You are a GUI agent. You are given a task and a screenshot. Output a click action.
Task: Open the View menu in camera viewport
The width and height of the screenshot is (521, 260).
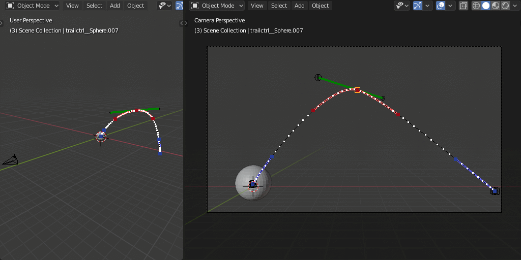(x=257, y=6)
